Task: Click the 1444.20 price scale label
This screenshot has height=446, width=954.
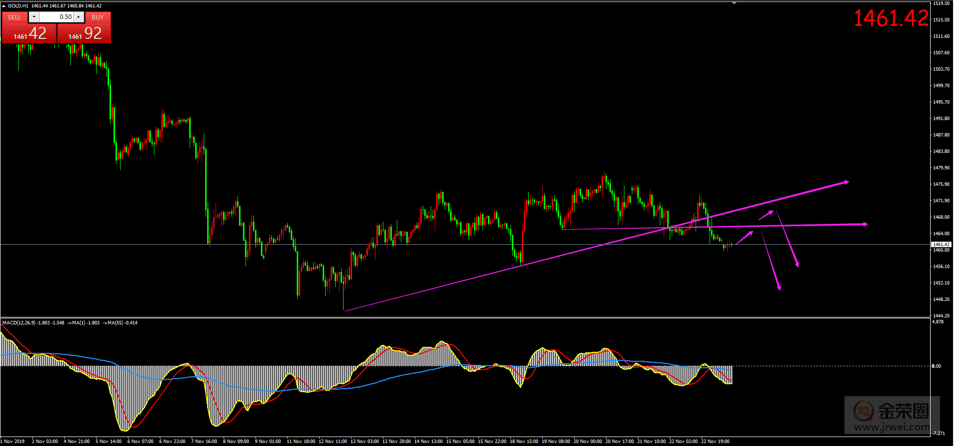Action: coord(941,316)
